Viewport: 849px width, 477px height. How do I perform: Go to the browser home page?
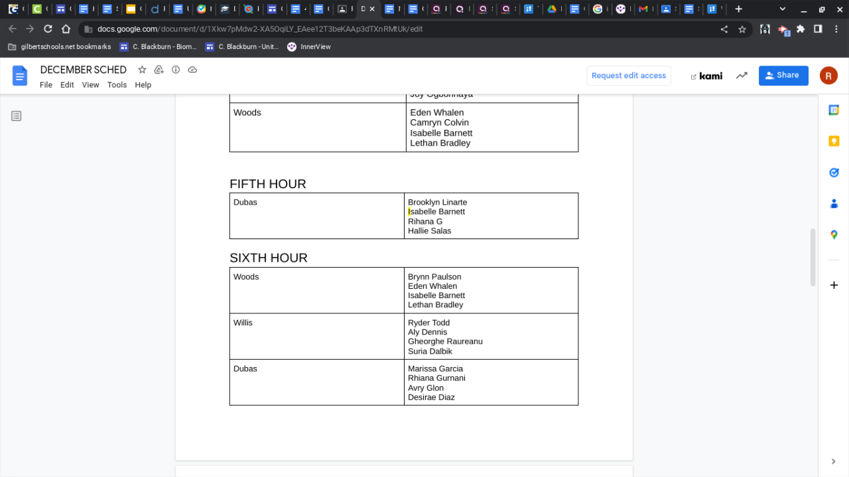click(66, 29)
